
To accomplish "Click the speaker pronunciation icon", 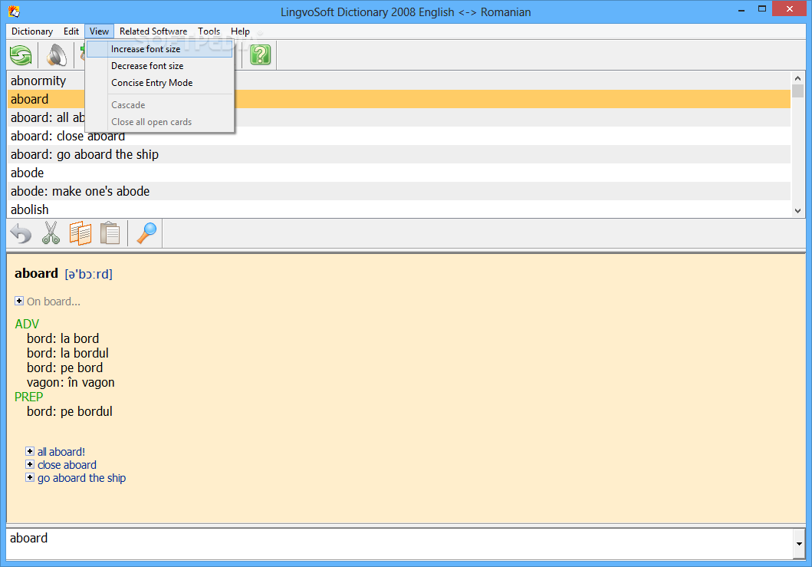I will 57,55.
